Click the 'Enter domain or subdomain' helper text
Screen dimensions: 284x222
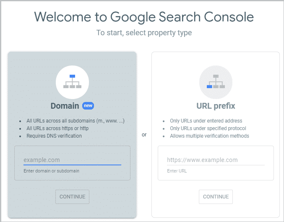pos(51,171)
